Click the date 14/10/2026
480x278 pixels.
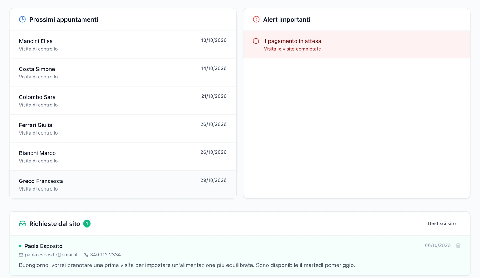pos(214,68)
